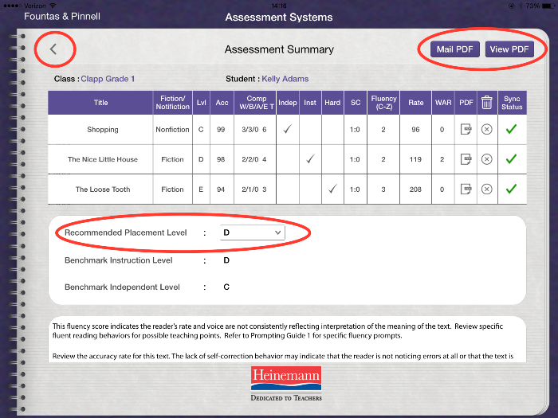558x418 pixels.
Task: Click WAR value 2 for Nice Little House
Action: pos(442,159)
